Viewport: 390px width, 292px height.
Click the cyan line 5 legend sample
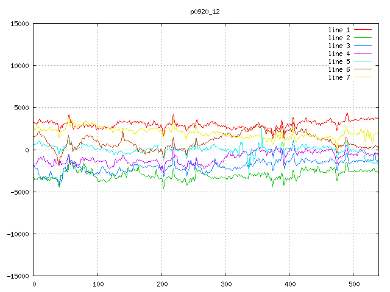click(363, 61)
